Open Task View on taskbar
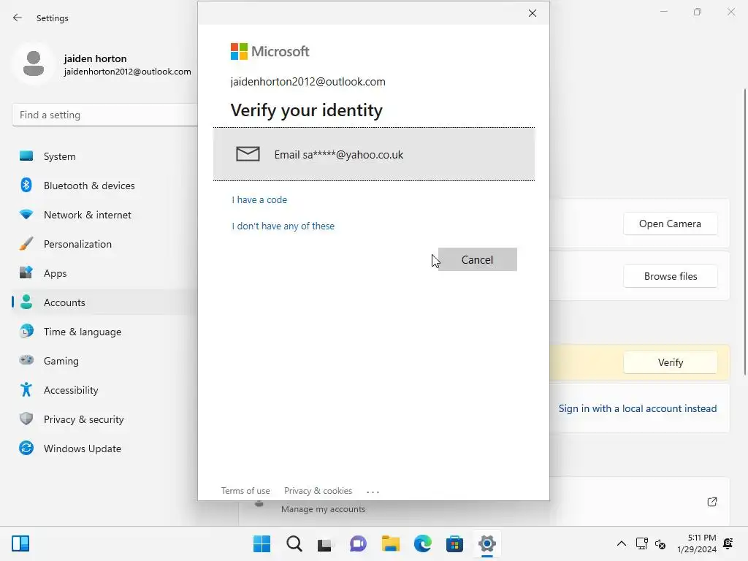Image resolution: width=748 pixels, height=561 pixels. (x=326, y=543)
